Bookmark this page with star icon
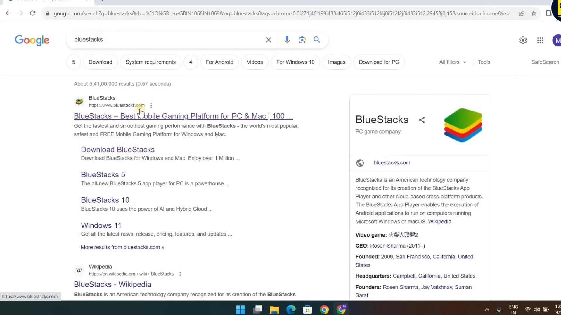Screen dimensions: 561x315 point(534,13)
